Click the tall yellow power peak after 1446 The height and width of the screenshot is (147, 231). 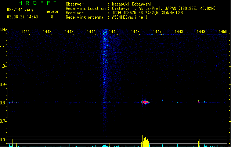click(x=145, y=140)
